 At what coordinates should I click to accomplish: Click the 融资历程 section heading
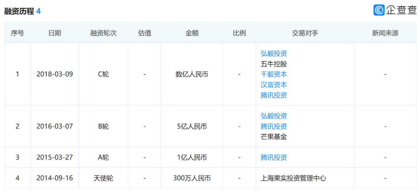pyautogui.click(x=19, y=12)
